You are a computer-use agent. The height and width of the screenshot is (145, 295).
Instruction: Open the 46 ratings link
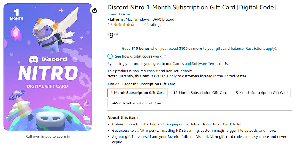(x=153, y=24)
